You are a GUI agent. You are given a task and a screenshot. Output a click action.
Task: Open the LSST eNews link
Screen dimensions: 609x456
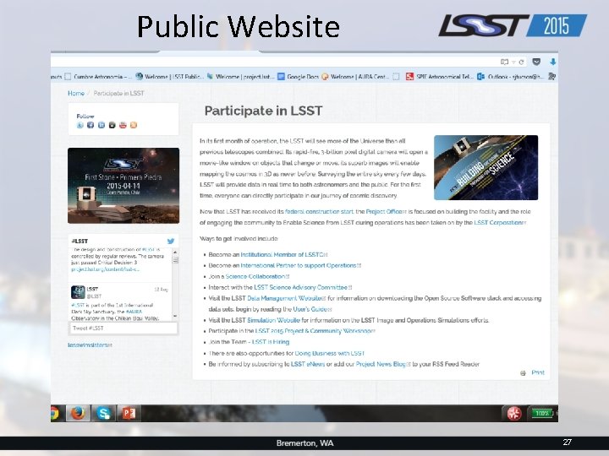tap(308, 364)
